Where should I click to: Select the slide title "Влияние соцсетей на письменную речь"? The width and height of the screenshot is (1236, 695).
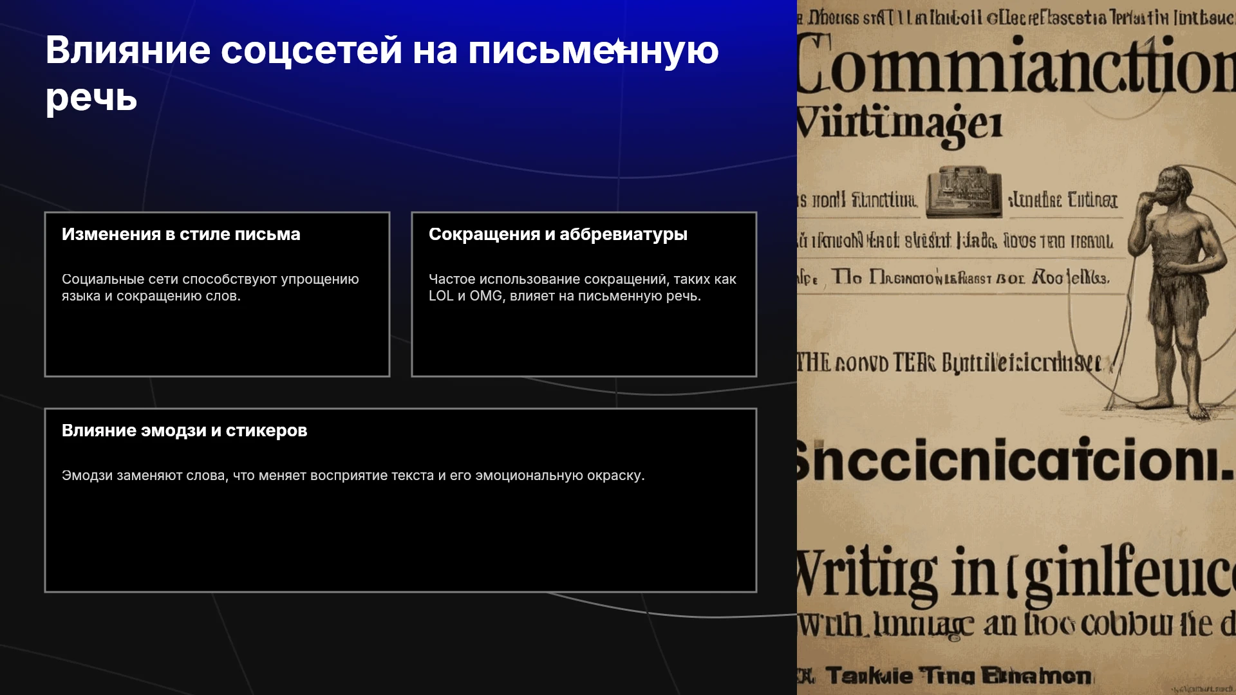coord(382,73)
